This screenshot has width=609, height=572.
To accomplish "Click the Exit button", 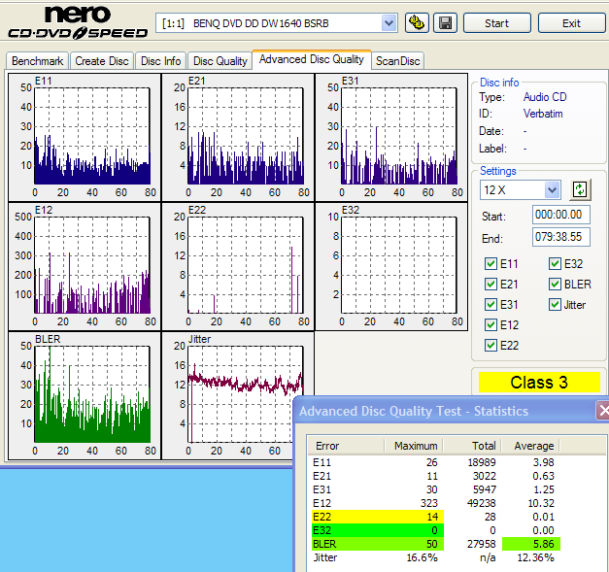I will pyautogui.click(x=571, y=22).
